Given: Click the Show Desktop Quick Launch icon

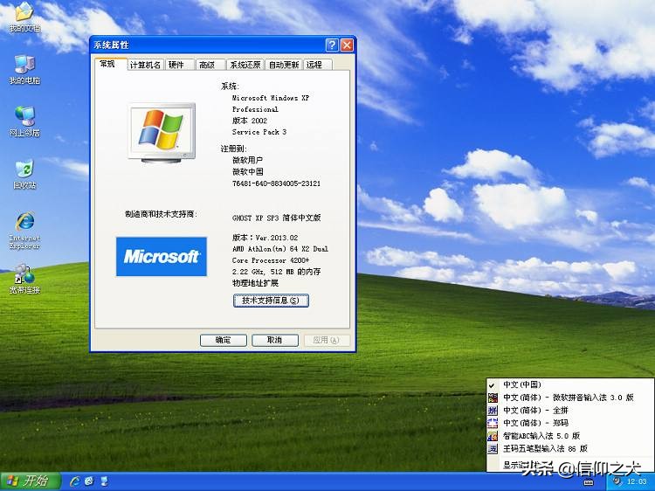Looking at the screenshot, I should [104, 481].
